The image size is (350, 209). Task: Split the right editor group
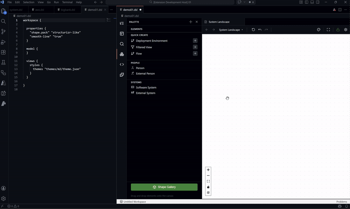[x=340, y=9]
